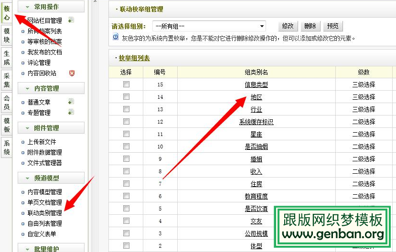Viewport: 396px width, 252px height.
Task: Open the 是否饮酒 link
Action: click(x=256, y=209)
